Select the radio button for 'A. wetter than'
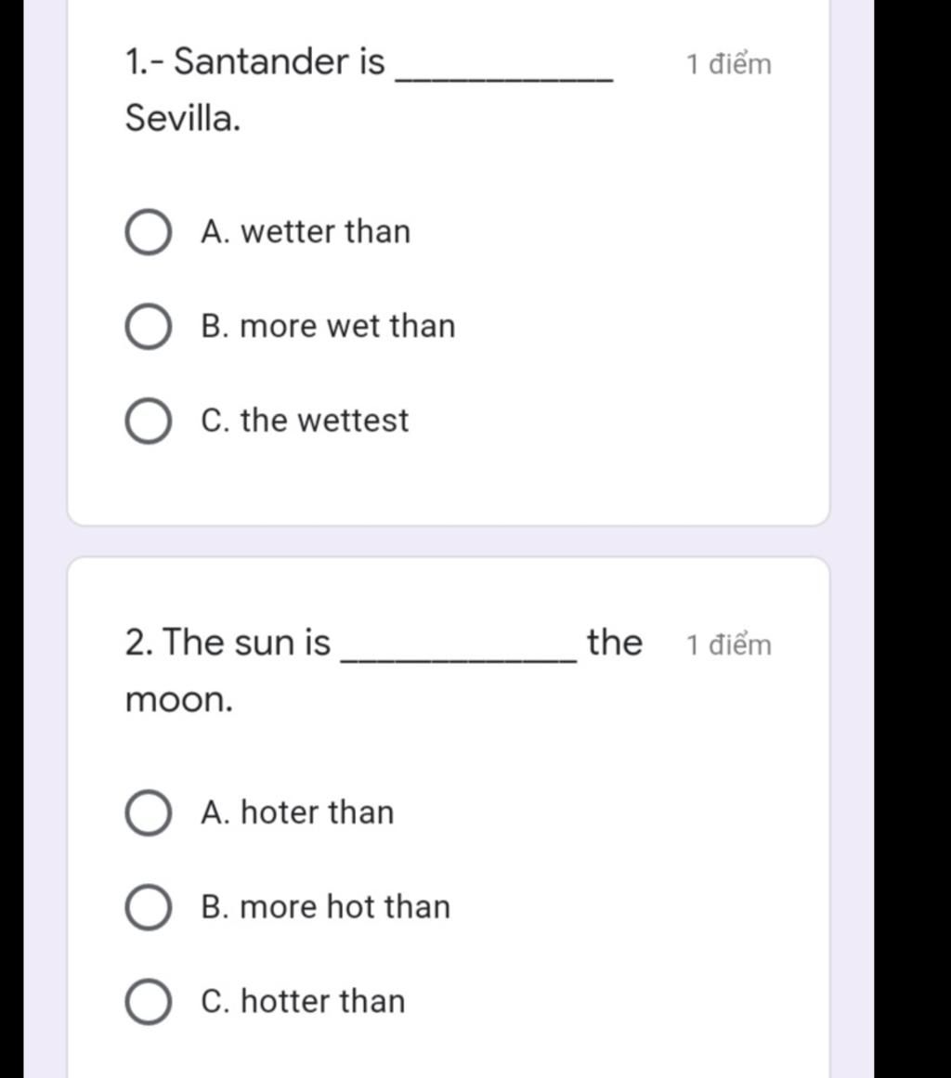The height and width of the screenshot is (1078, 951). [148, 232]
